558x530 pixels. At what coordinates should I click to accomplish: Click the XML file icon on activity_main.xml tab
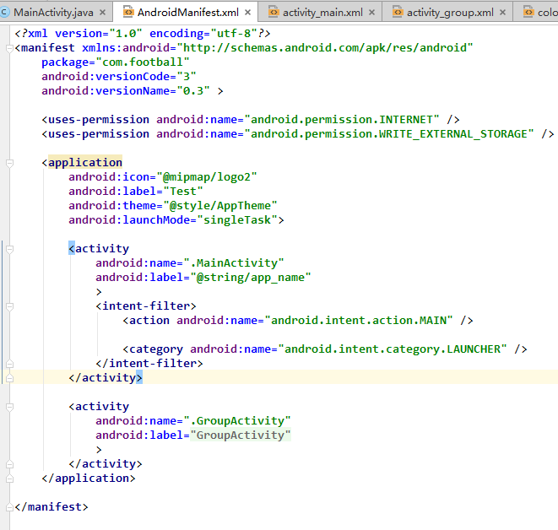[274, 12]
